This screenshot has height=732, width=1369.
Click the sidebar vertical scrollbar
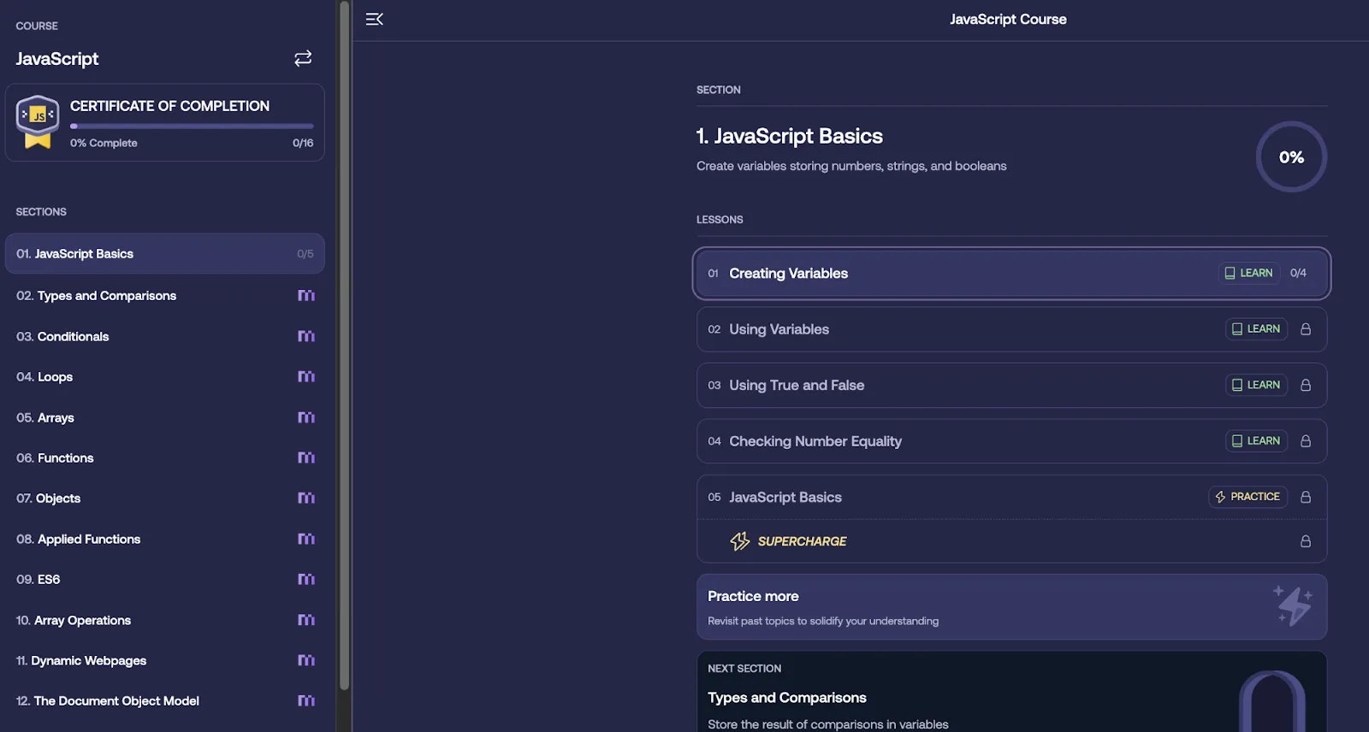point(344,345)
